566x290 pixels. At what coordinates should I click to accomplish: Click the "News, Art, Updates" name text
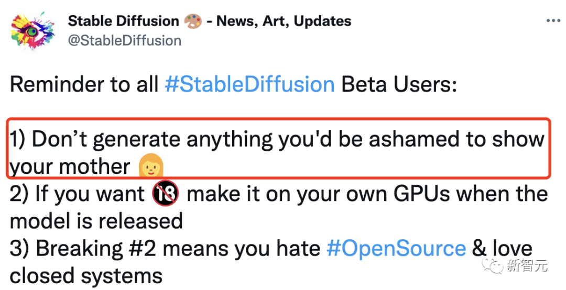coord(284,21)
